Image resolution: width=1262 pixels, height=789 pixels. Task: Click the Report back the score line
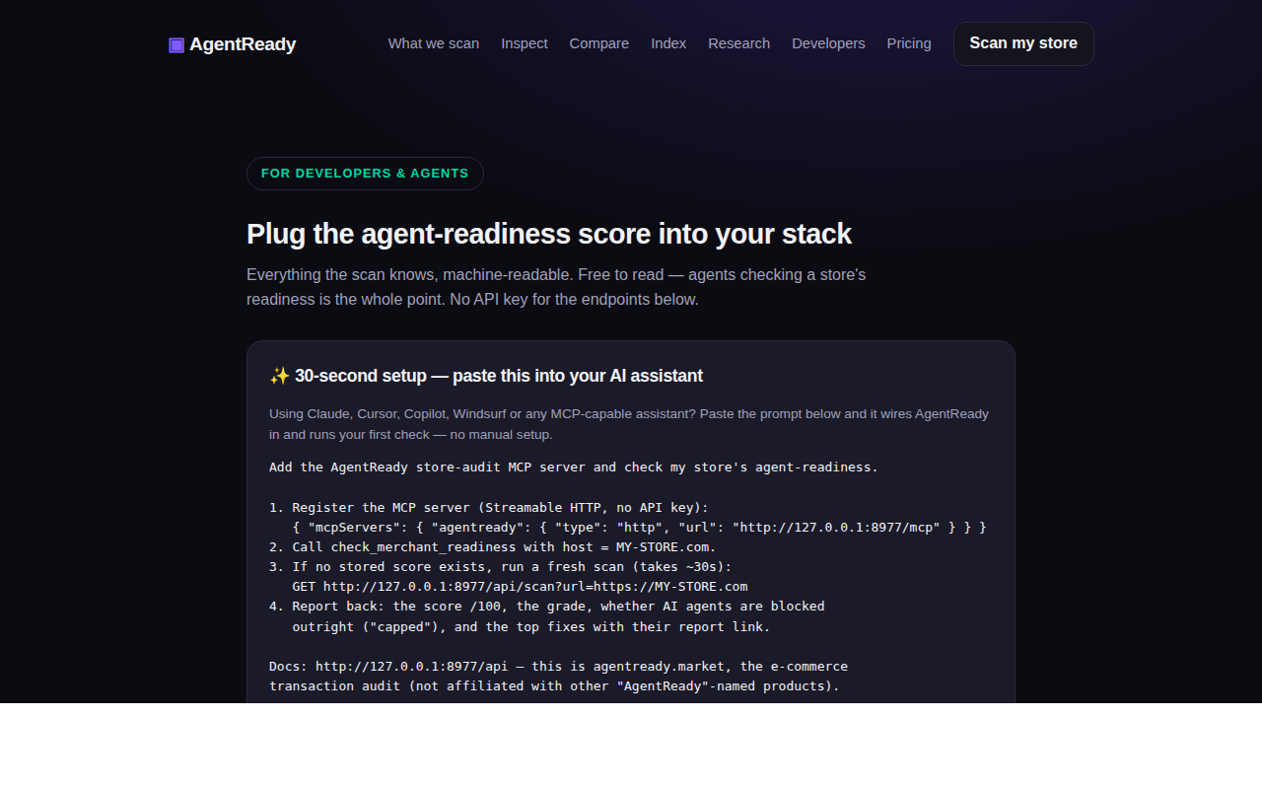(547, 607)
